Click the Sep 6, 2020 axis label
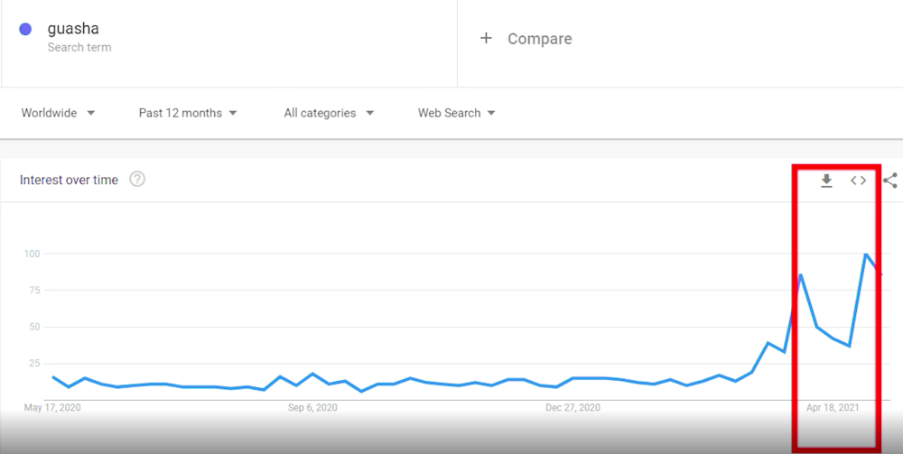Image resolution: width=903 pixels, height=454 pixels. [312, 407]
